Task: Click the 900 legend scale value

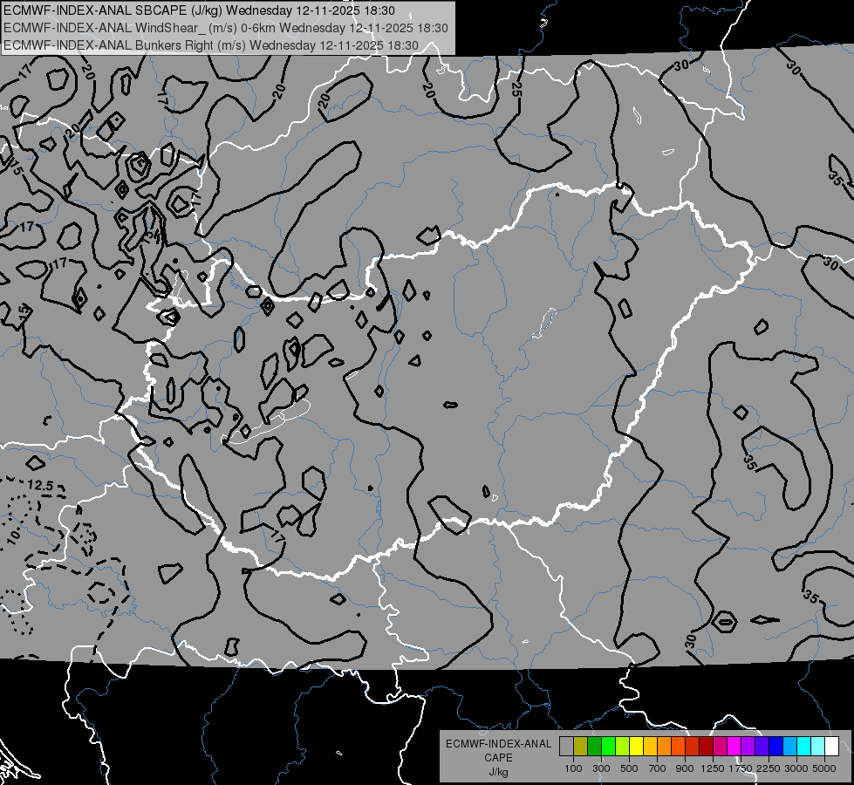Action: (x=685, y=768)
